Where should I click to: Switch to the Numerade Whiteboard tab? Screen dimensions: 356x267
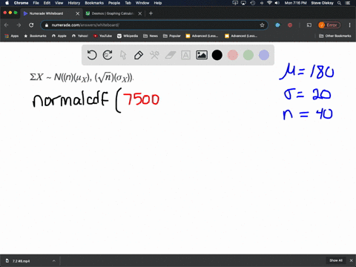tap(51, 13)
